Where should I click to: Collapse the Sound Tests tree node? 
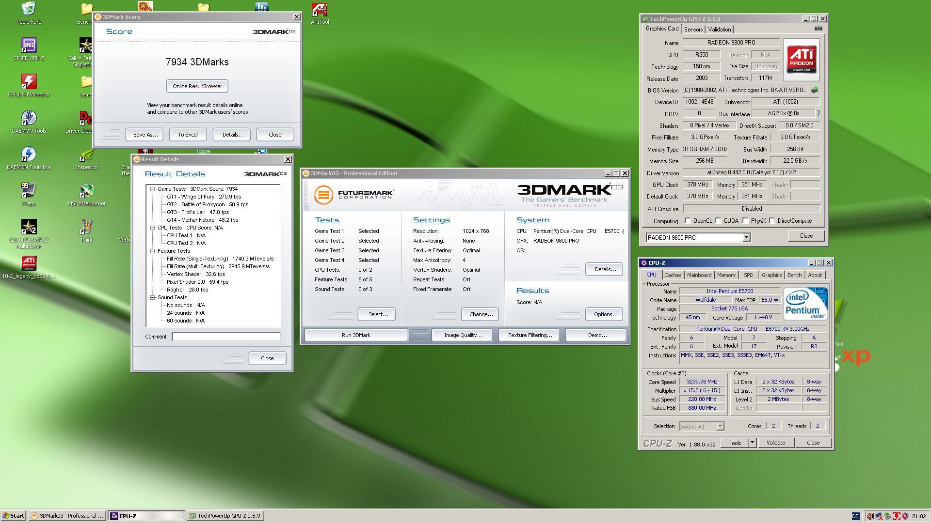tap(153, 297)
